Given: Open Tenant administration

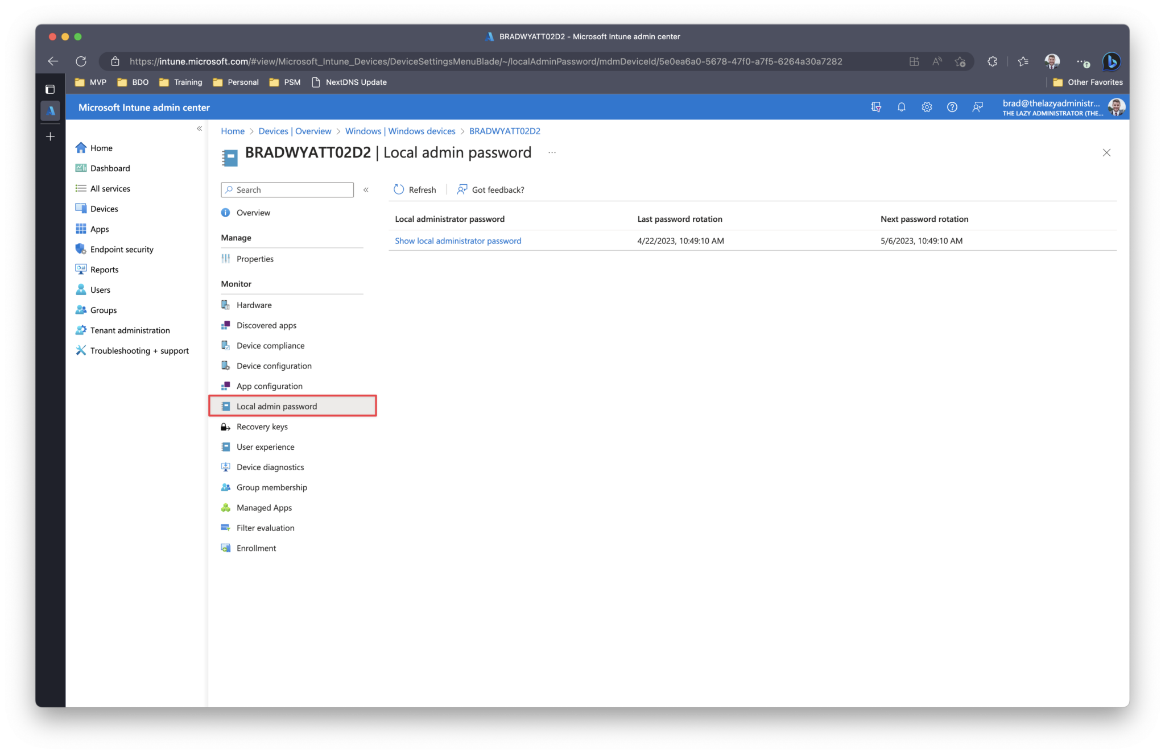Looking at the screenshot, I should point(122,330).
